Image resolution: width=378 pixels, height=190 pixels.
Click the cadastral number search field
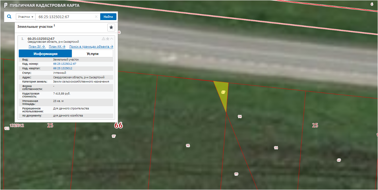(x=65, y=17)
